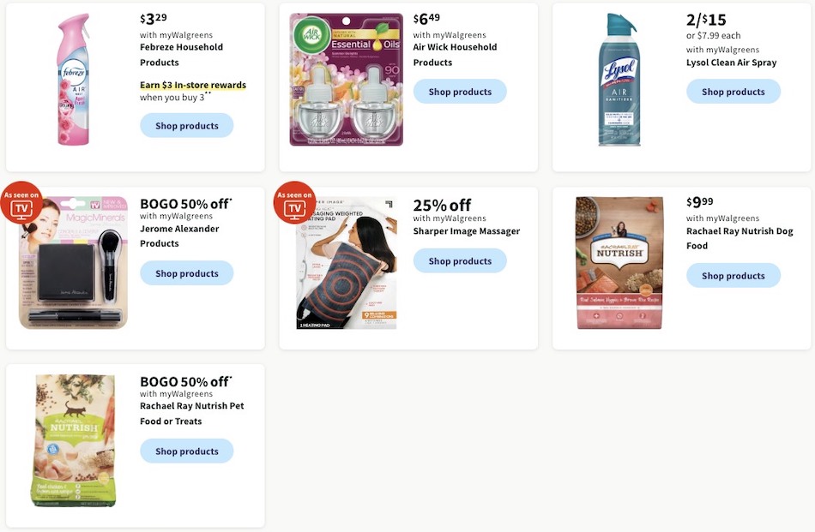This screenshot has height=532, width=815.
Task: Shop products for Air Wick Household Products
Action: coord(460,91)
